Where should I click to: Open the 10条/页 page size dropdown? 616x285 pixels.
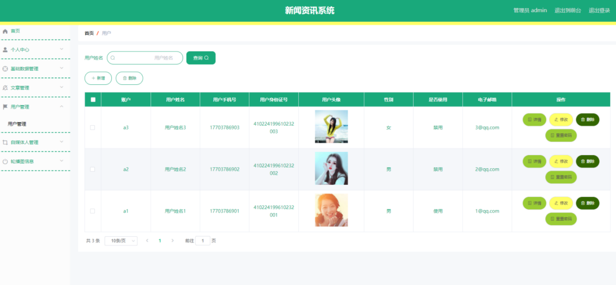pyautogui.click(x=121, y=241)
